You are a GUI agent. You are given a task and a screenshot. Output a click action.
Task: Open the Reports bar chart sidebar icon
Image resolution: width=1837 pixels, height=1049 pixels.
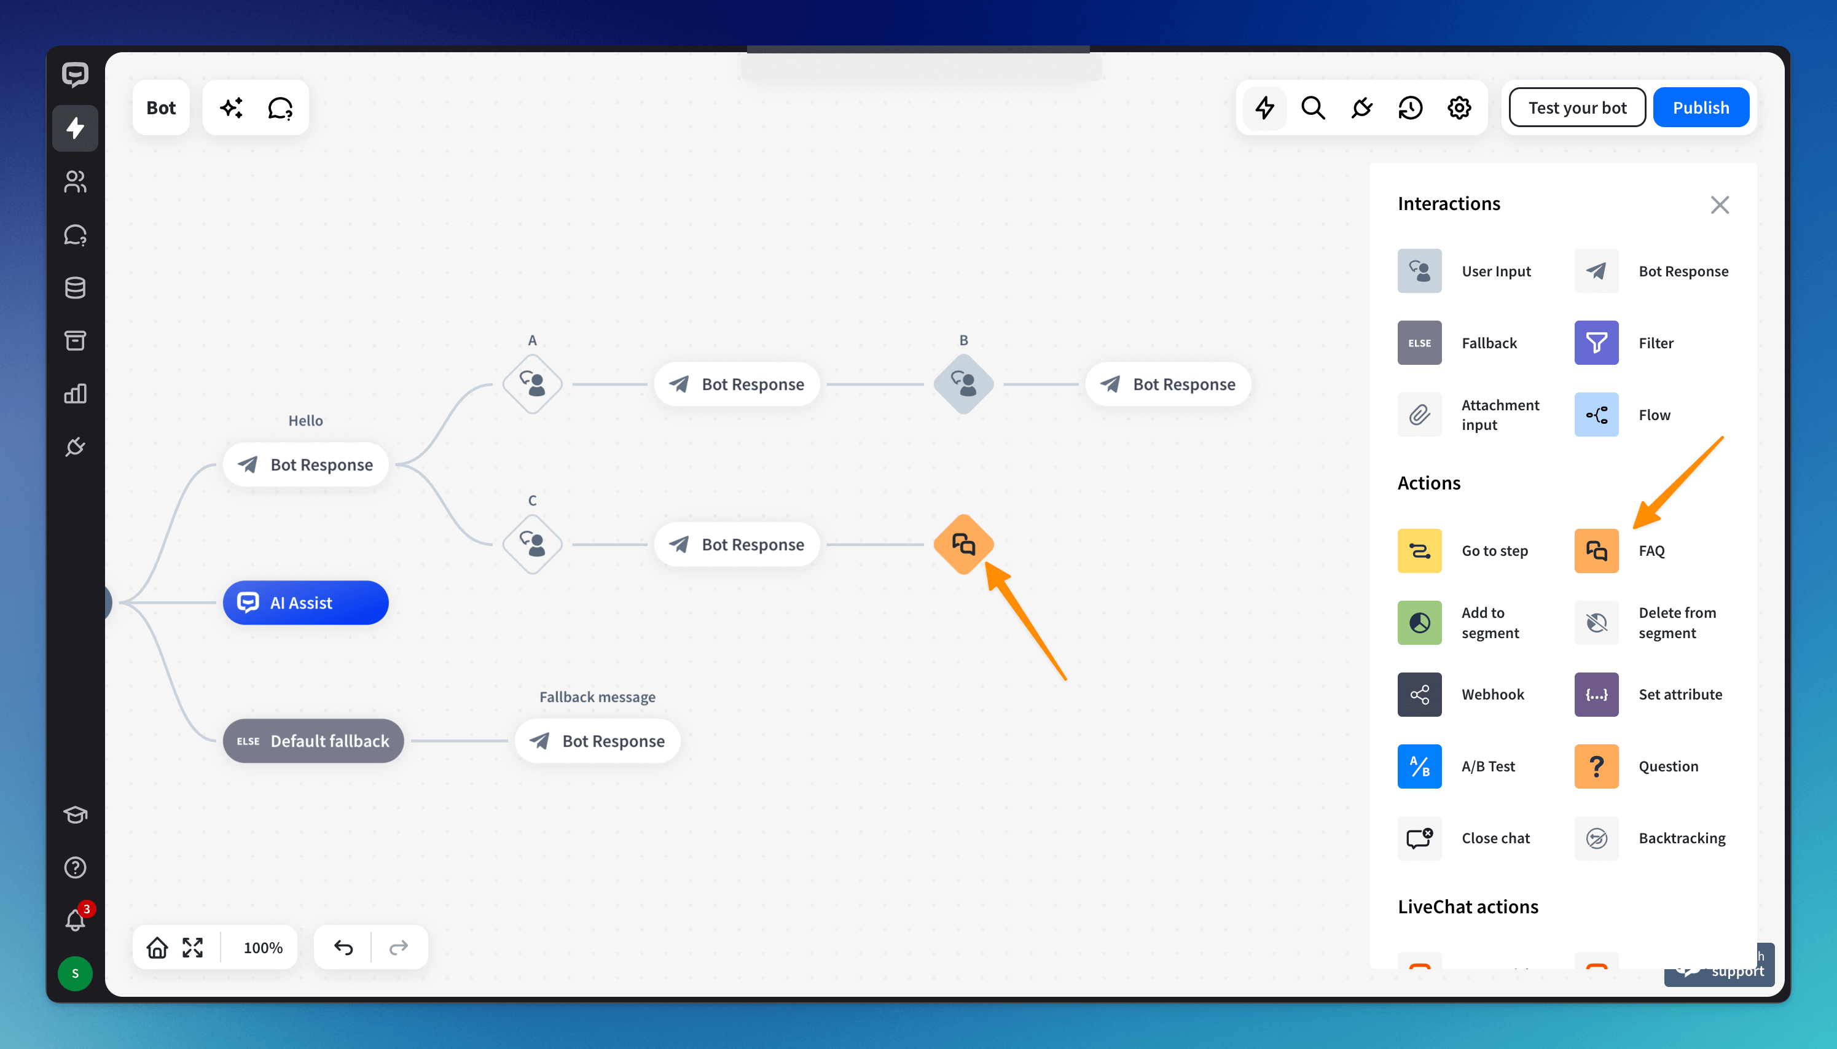pos(75,393)
